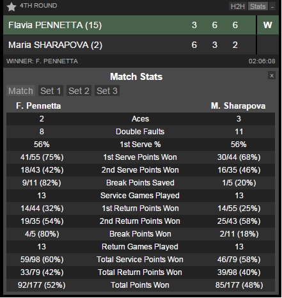
Task: Click the Aces stat row
Action: click(141, 119)
